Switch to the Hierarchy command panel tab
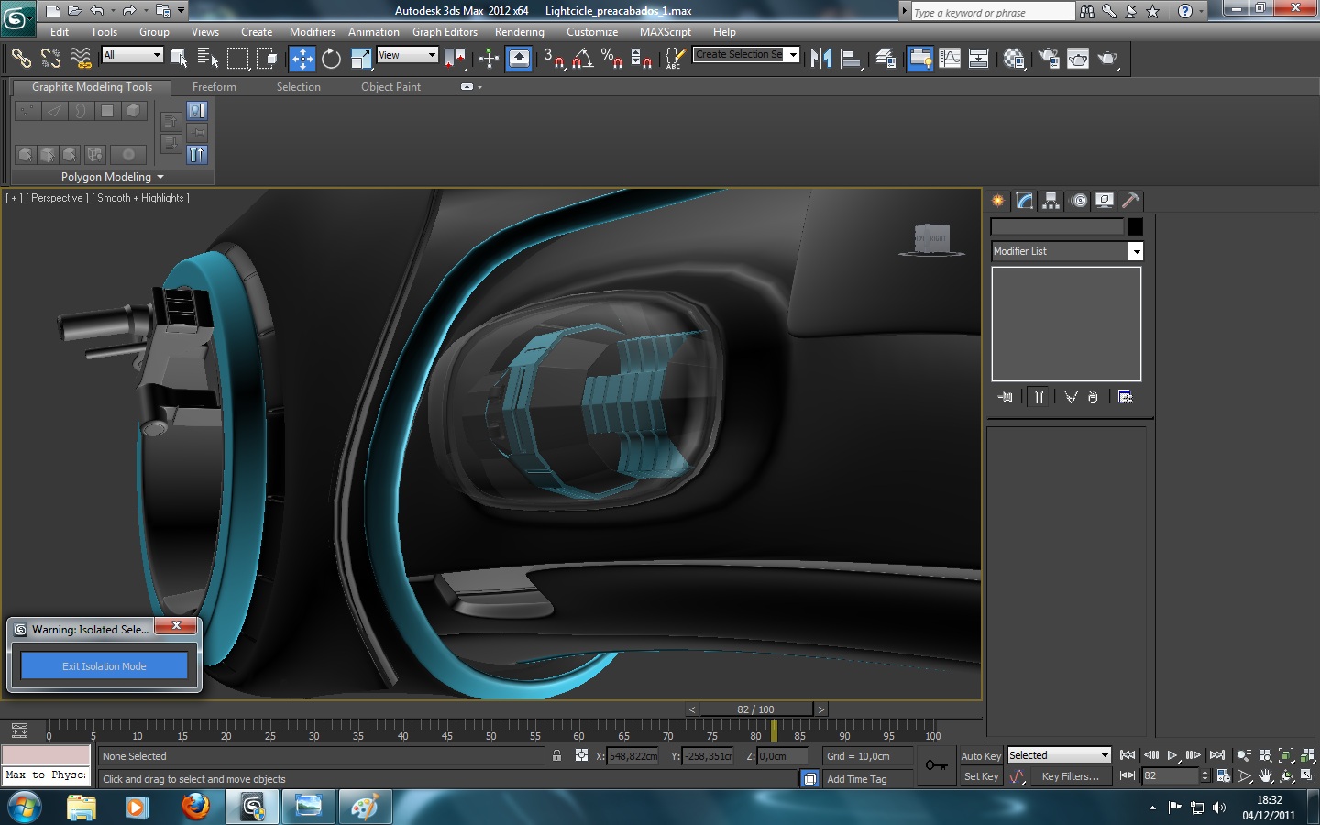This screenshot has height=825, width=1320. (1051, 201)
